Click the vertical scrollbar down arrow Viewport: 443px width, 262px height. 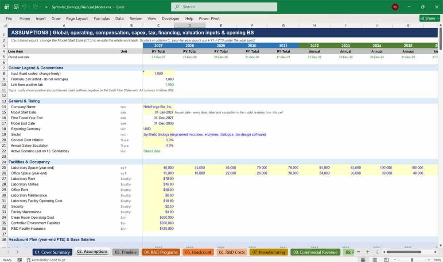[440, 246]
